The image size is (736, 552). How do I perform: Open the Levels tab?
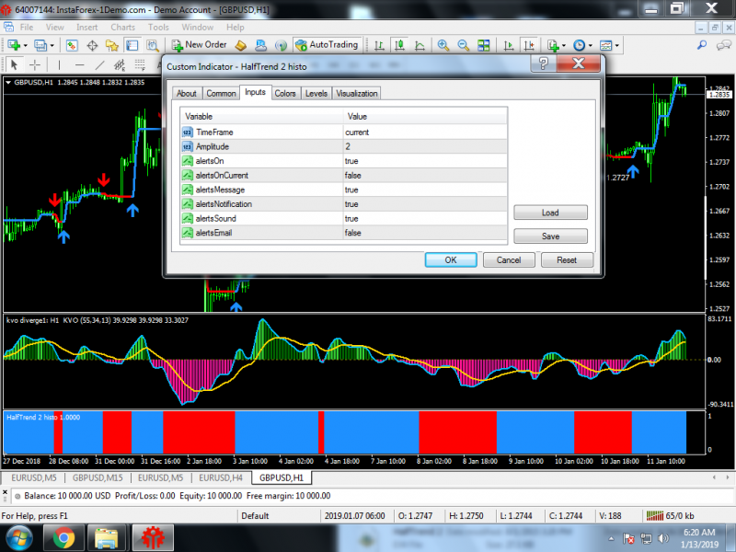coord(316,93)
